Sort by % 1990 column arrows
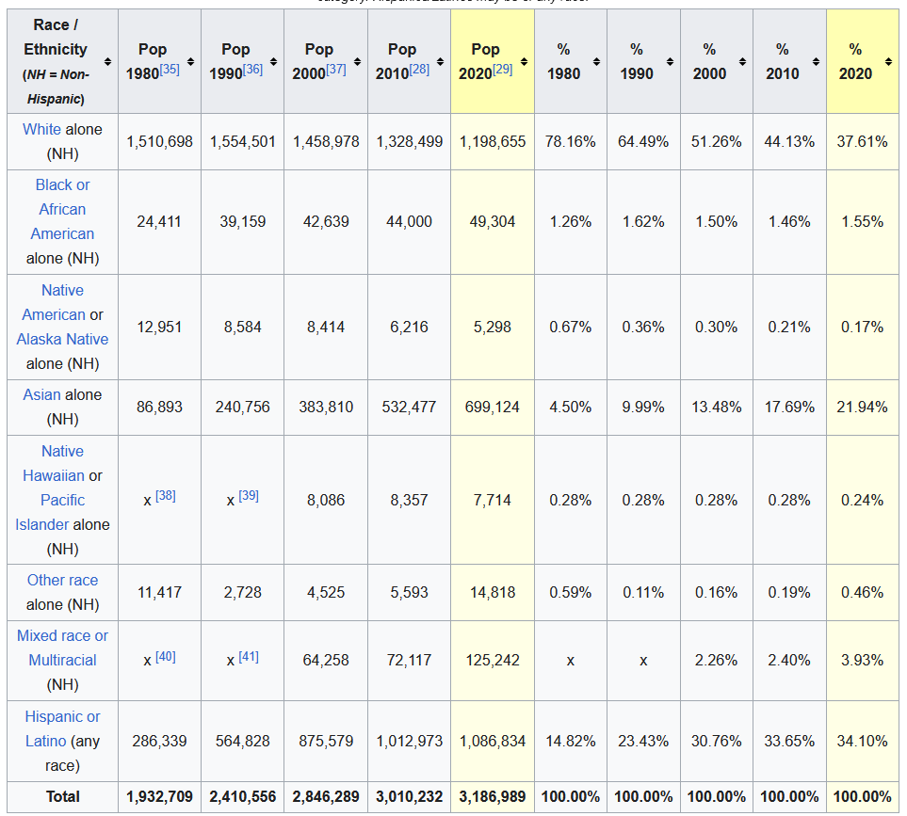This screenshot has height=816, width=907. pyautogui.click(x=670, y=62)
